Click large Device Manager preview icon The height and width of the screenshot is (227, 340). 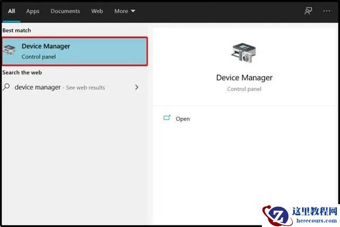[244, 53]
